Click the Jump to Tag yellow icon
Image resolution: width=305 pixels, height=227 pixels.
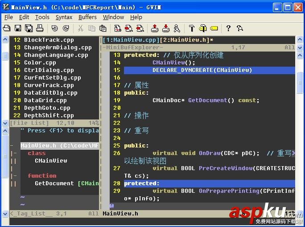tap(214, 28)
